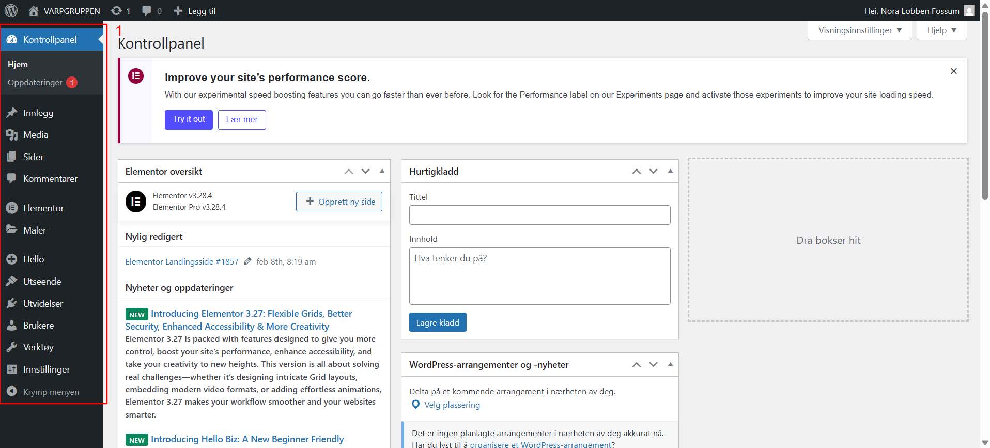Click the user avatar next to Nora Lobben Fossum

point(969,10)
